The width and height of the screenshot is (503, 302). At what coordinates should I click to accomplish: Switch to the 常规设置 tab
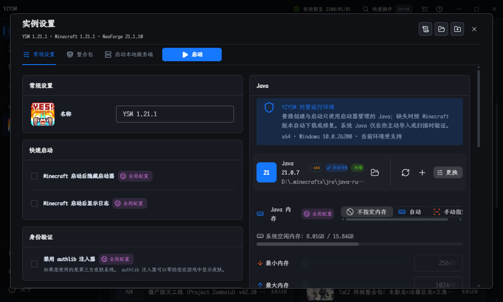[39, 55]
